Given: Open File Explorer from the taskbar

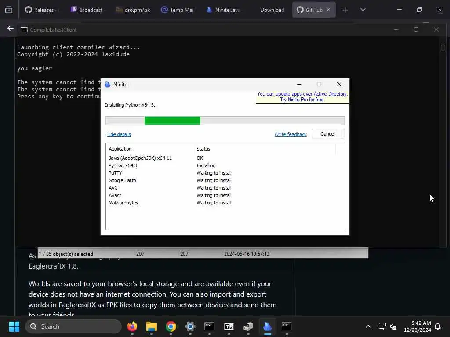Looking at the screenshot, I should [152, 326].
